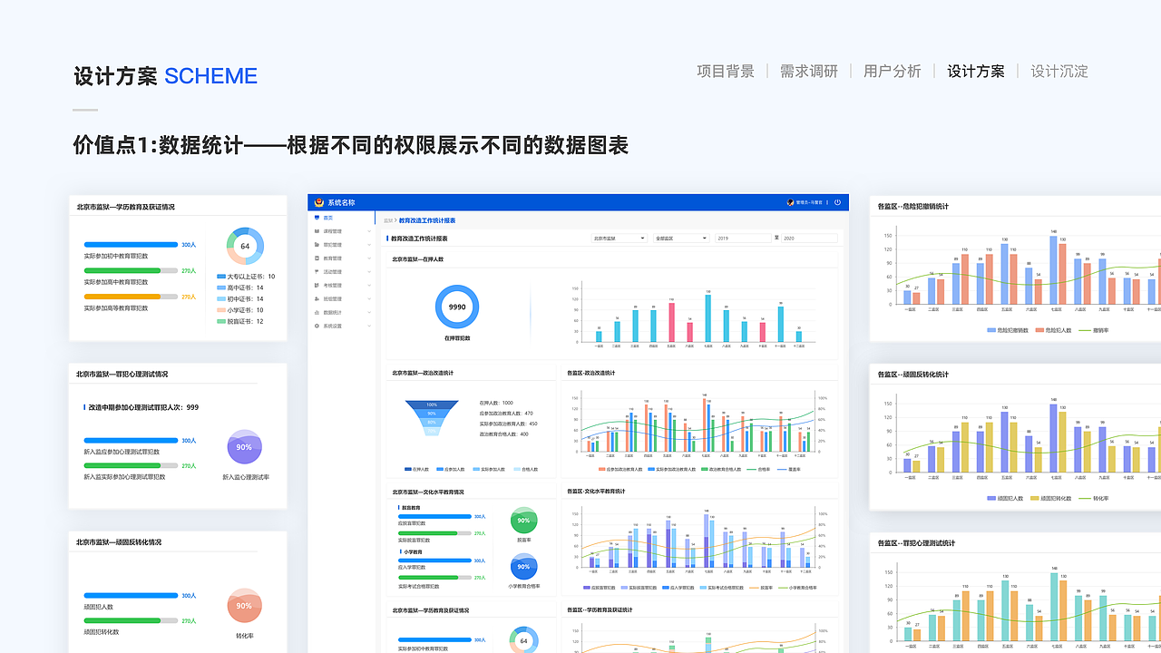Click the 教育管理 sidebar icon

317,258
